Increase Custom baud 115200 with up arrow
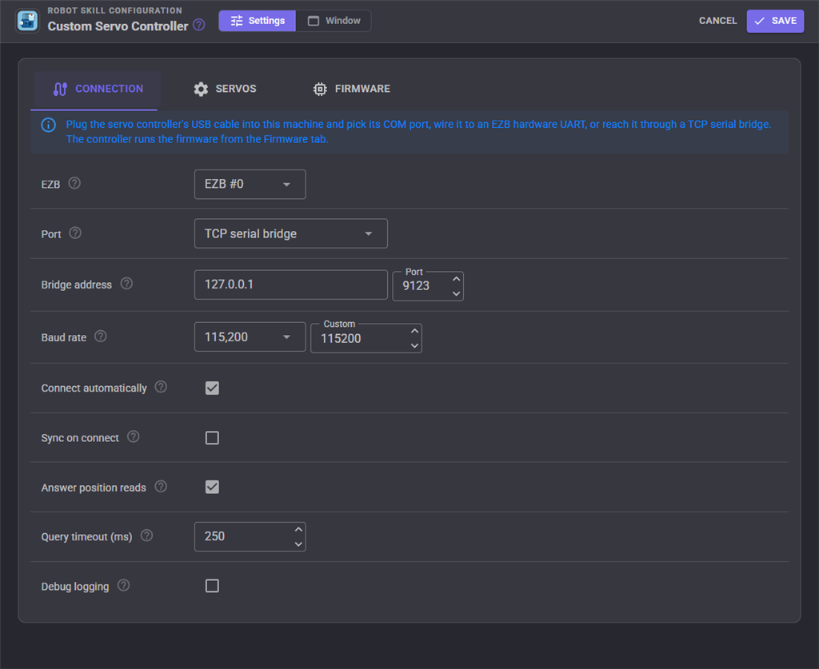Screen dimensions: 819x669 point(414,332)
